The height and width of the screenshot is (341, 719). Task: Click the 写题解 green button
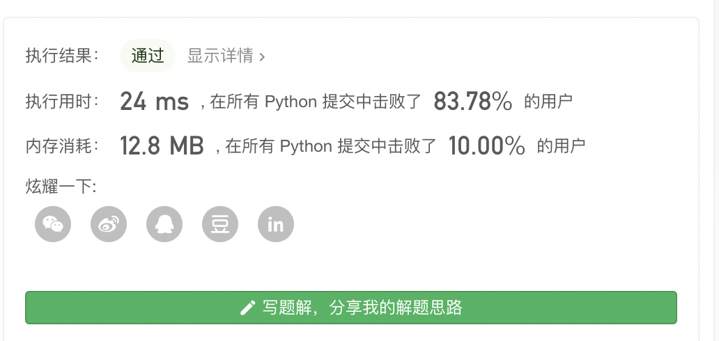[351, 308]
